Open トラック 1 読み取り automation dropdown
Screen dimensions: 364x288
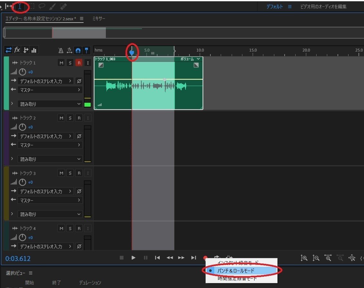(x=50, y=104)
